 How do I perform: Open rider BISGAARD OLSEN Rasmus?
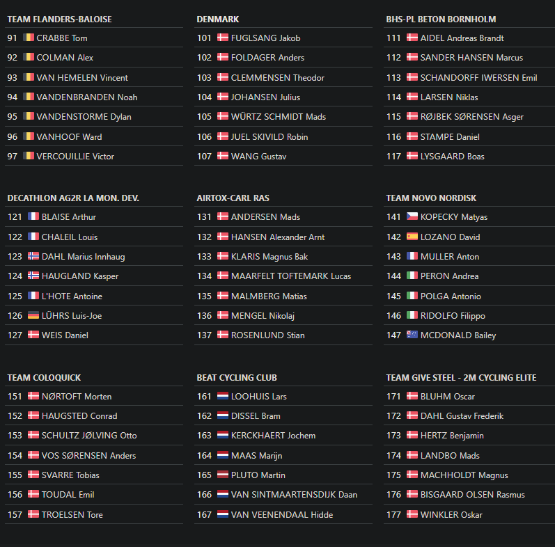coord(473,495)
